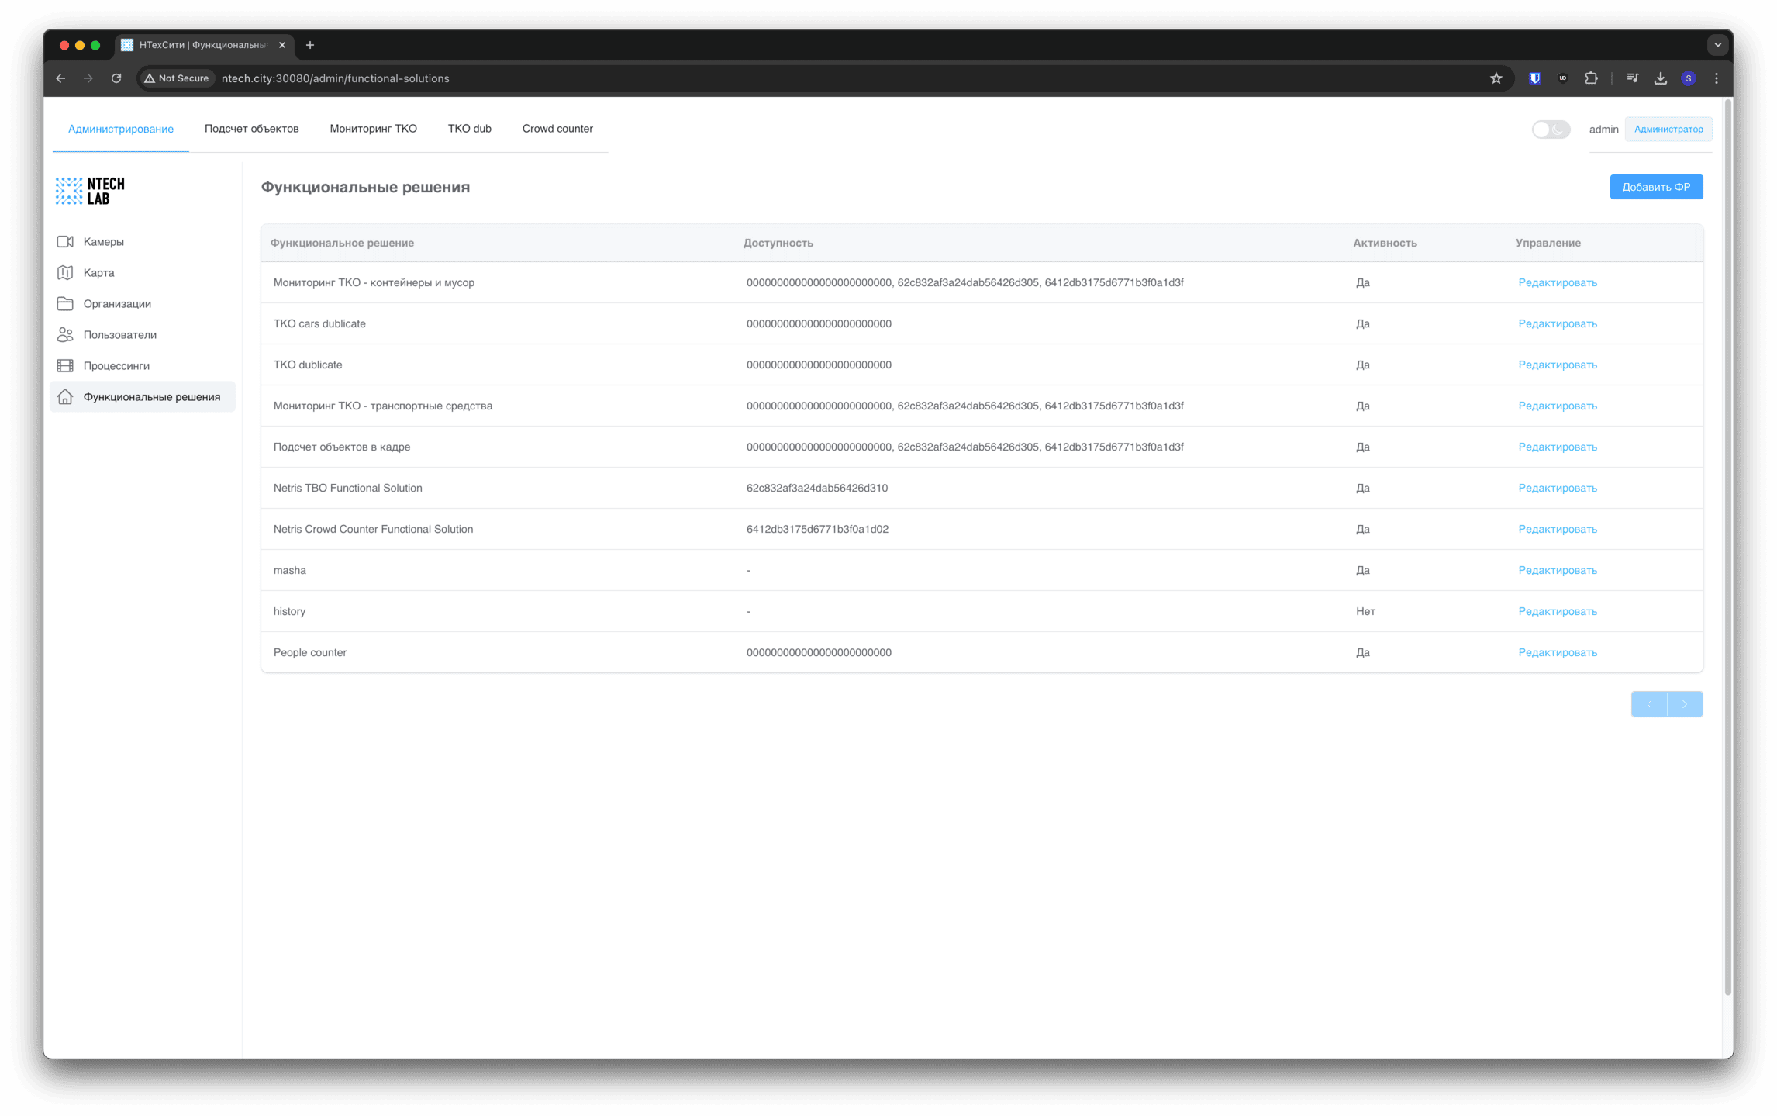Click Добавить ФР button
Viewport: 1777px width, 1116px height.
pos(1655,187)
